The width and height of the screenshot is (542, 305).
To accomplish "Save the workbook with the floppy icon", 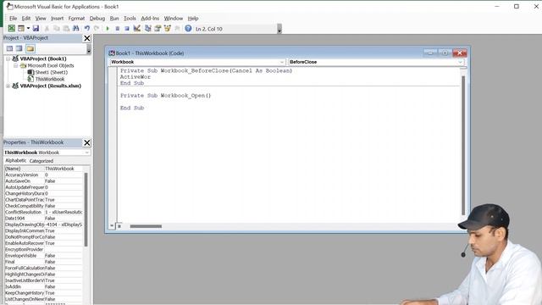I will (x=36, y=29).
